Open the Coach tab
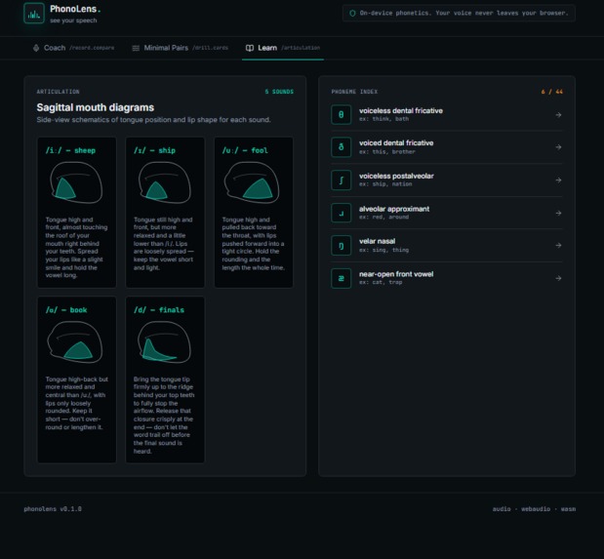 73,48
